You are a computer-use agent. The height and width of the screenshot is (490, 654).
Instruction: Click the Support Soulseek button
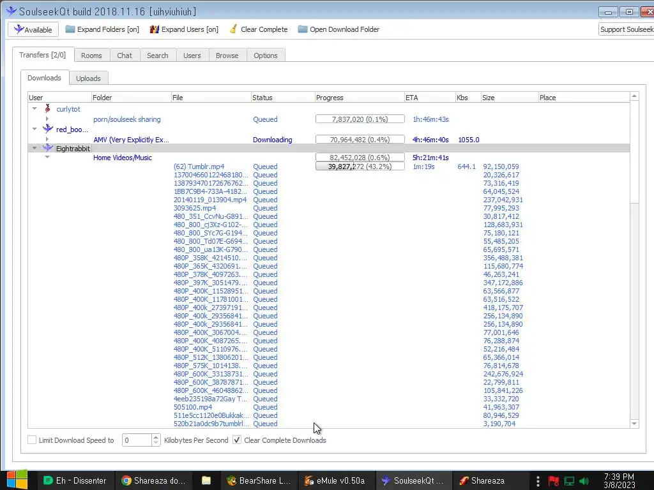pos(626,29)
